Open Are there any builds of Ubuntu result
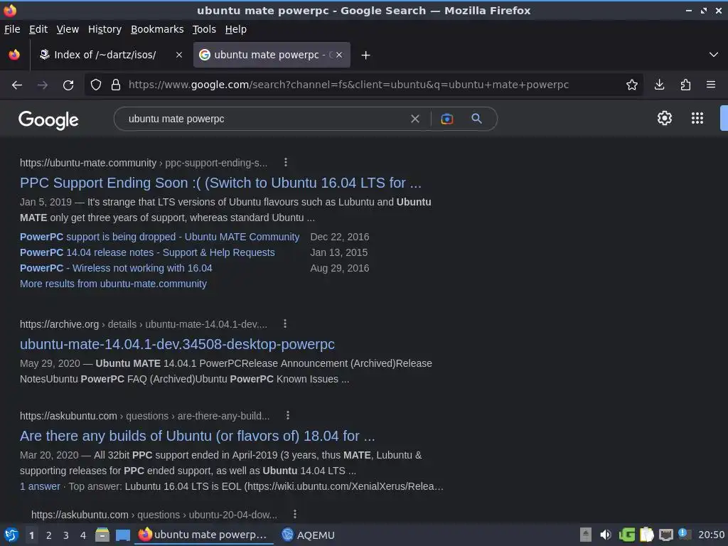The width and height of the screenshot is (728, 546). tap(198, 436)
